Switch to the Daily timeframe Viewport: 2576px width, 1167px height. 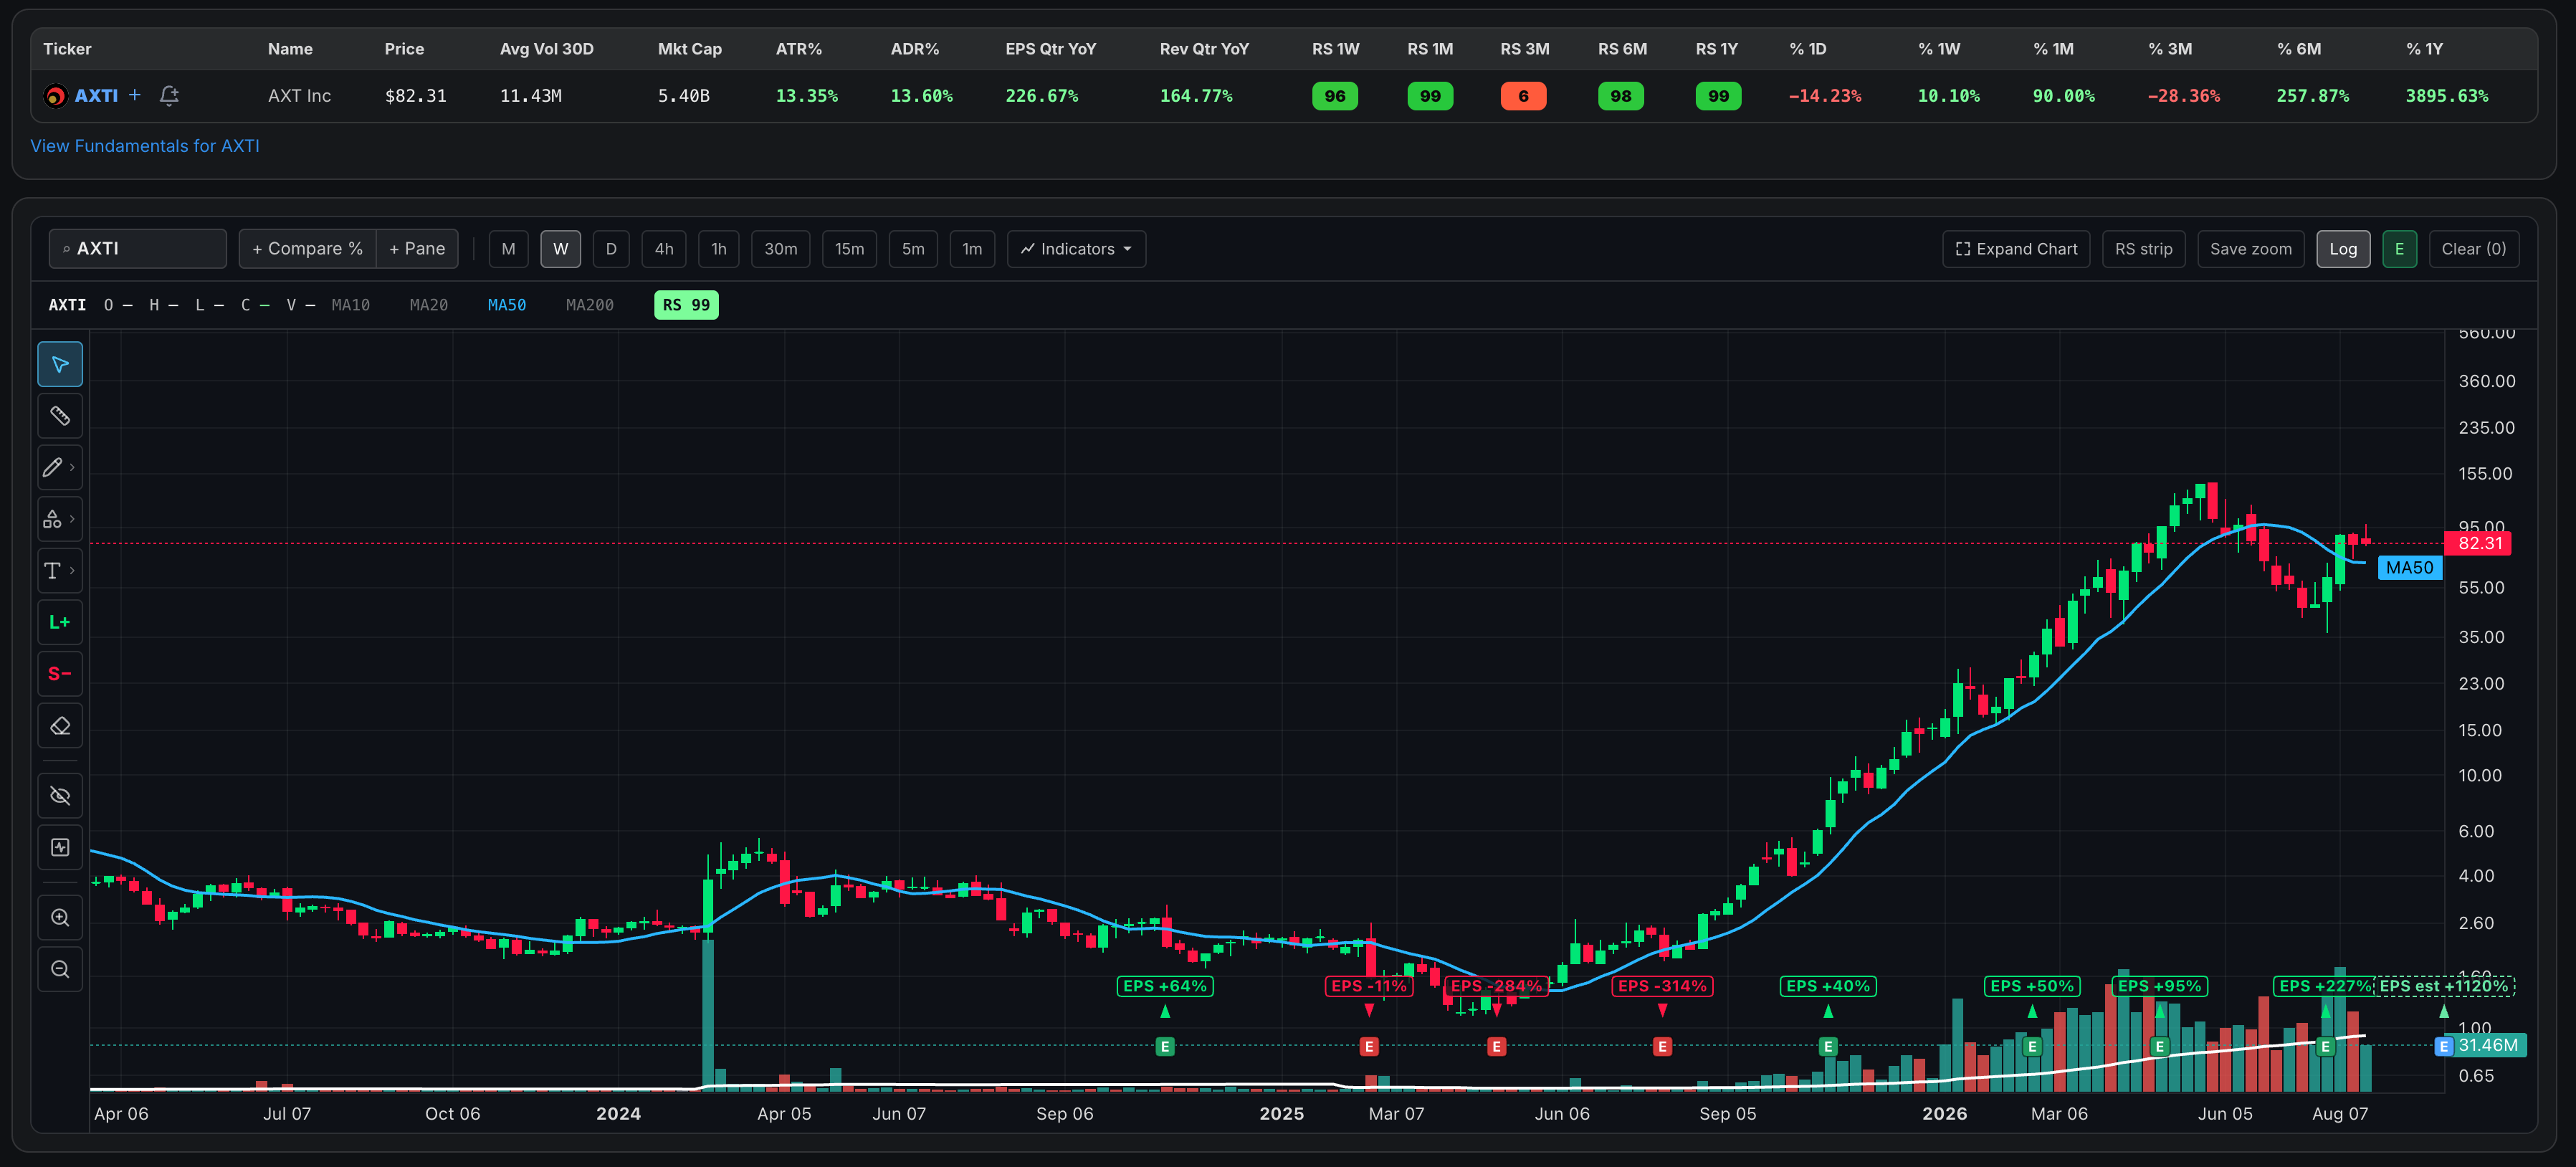point(611,249)
